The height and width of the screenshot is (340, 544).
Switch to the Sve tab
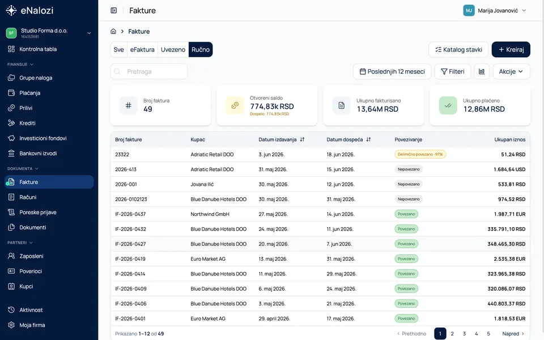coord(118,50)
